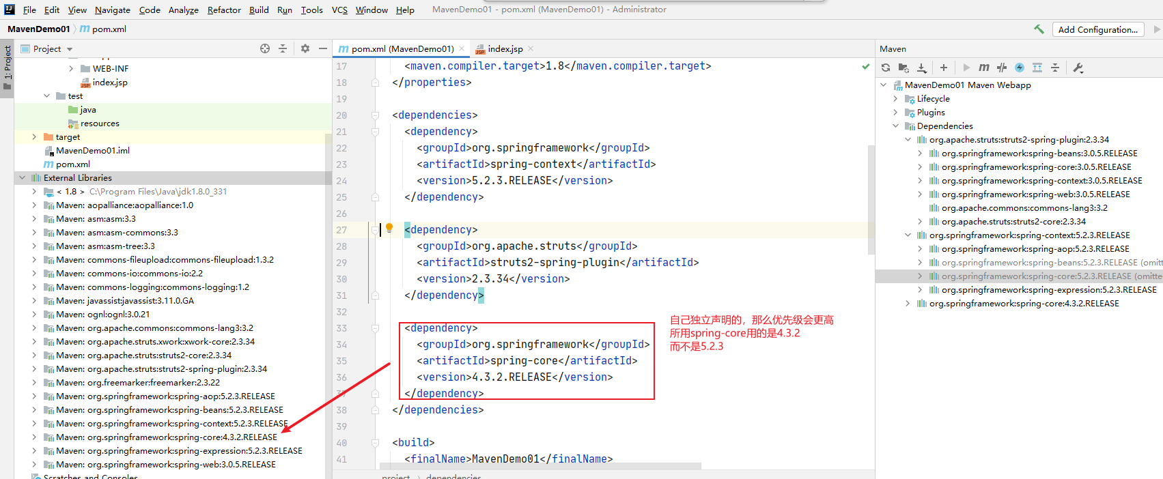This screenshot has width=1163, height=479.
Task: Select MavenDemo01.iml file
Action: 93,150
